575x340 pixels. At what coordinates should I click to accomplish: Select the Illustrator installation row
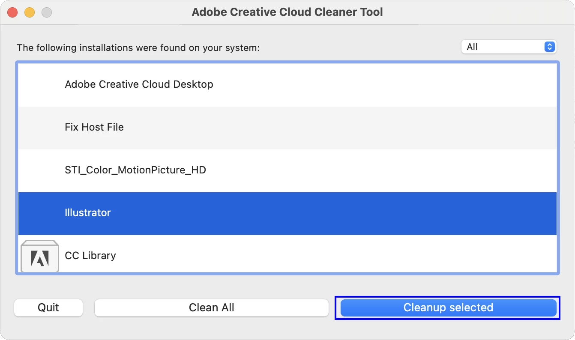[287, 214]
